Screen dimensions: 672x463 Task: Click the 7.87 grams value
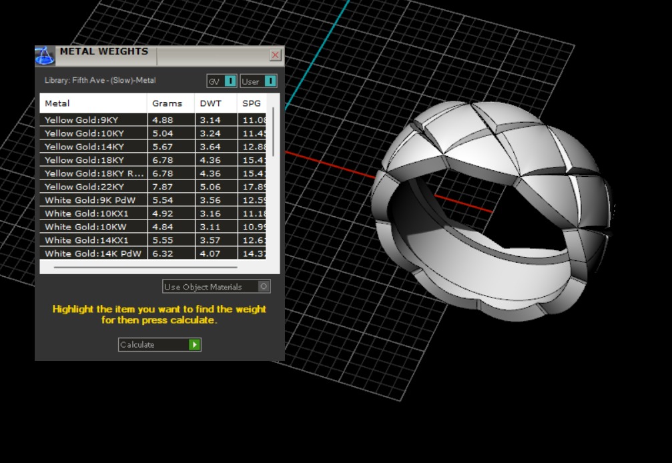click(163, 187)
